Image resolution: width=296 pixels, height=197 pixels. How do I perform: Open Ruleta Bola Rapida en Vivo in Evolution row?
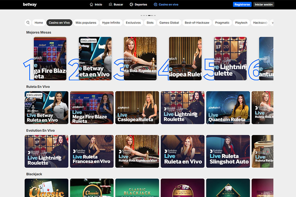coord(137,151)
